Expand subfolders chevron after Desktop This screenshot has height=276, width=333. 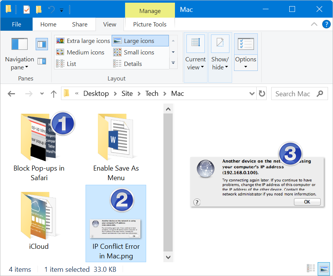(115, 94)
